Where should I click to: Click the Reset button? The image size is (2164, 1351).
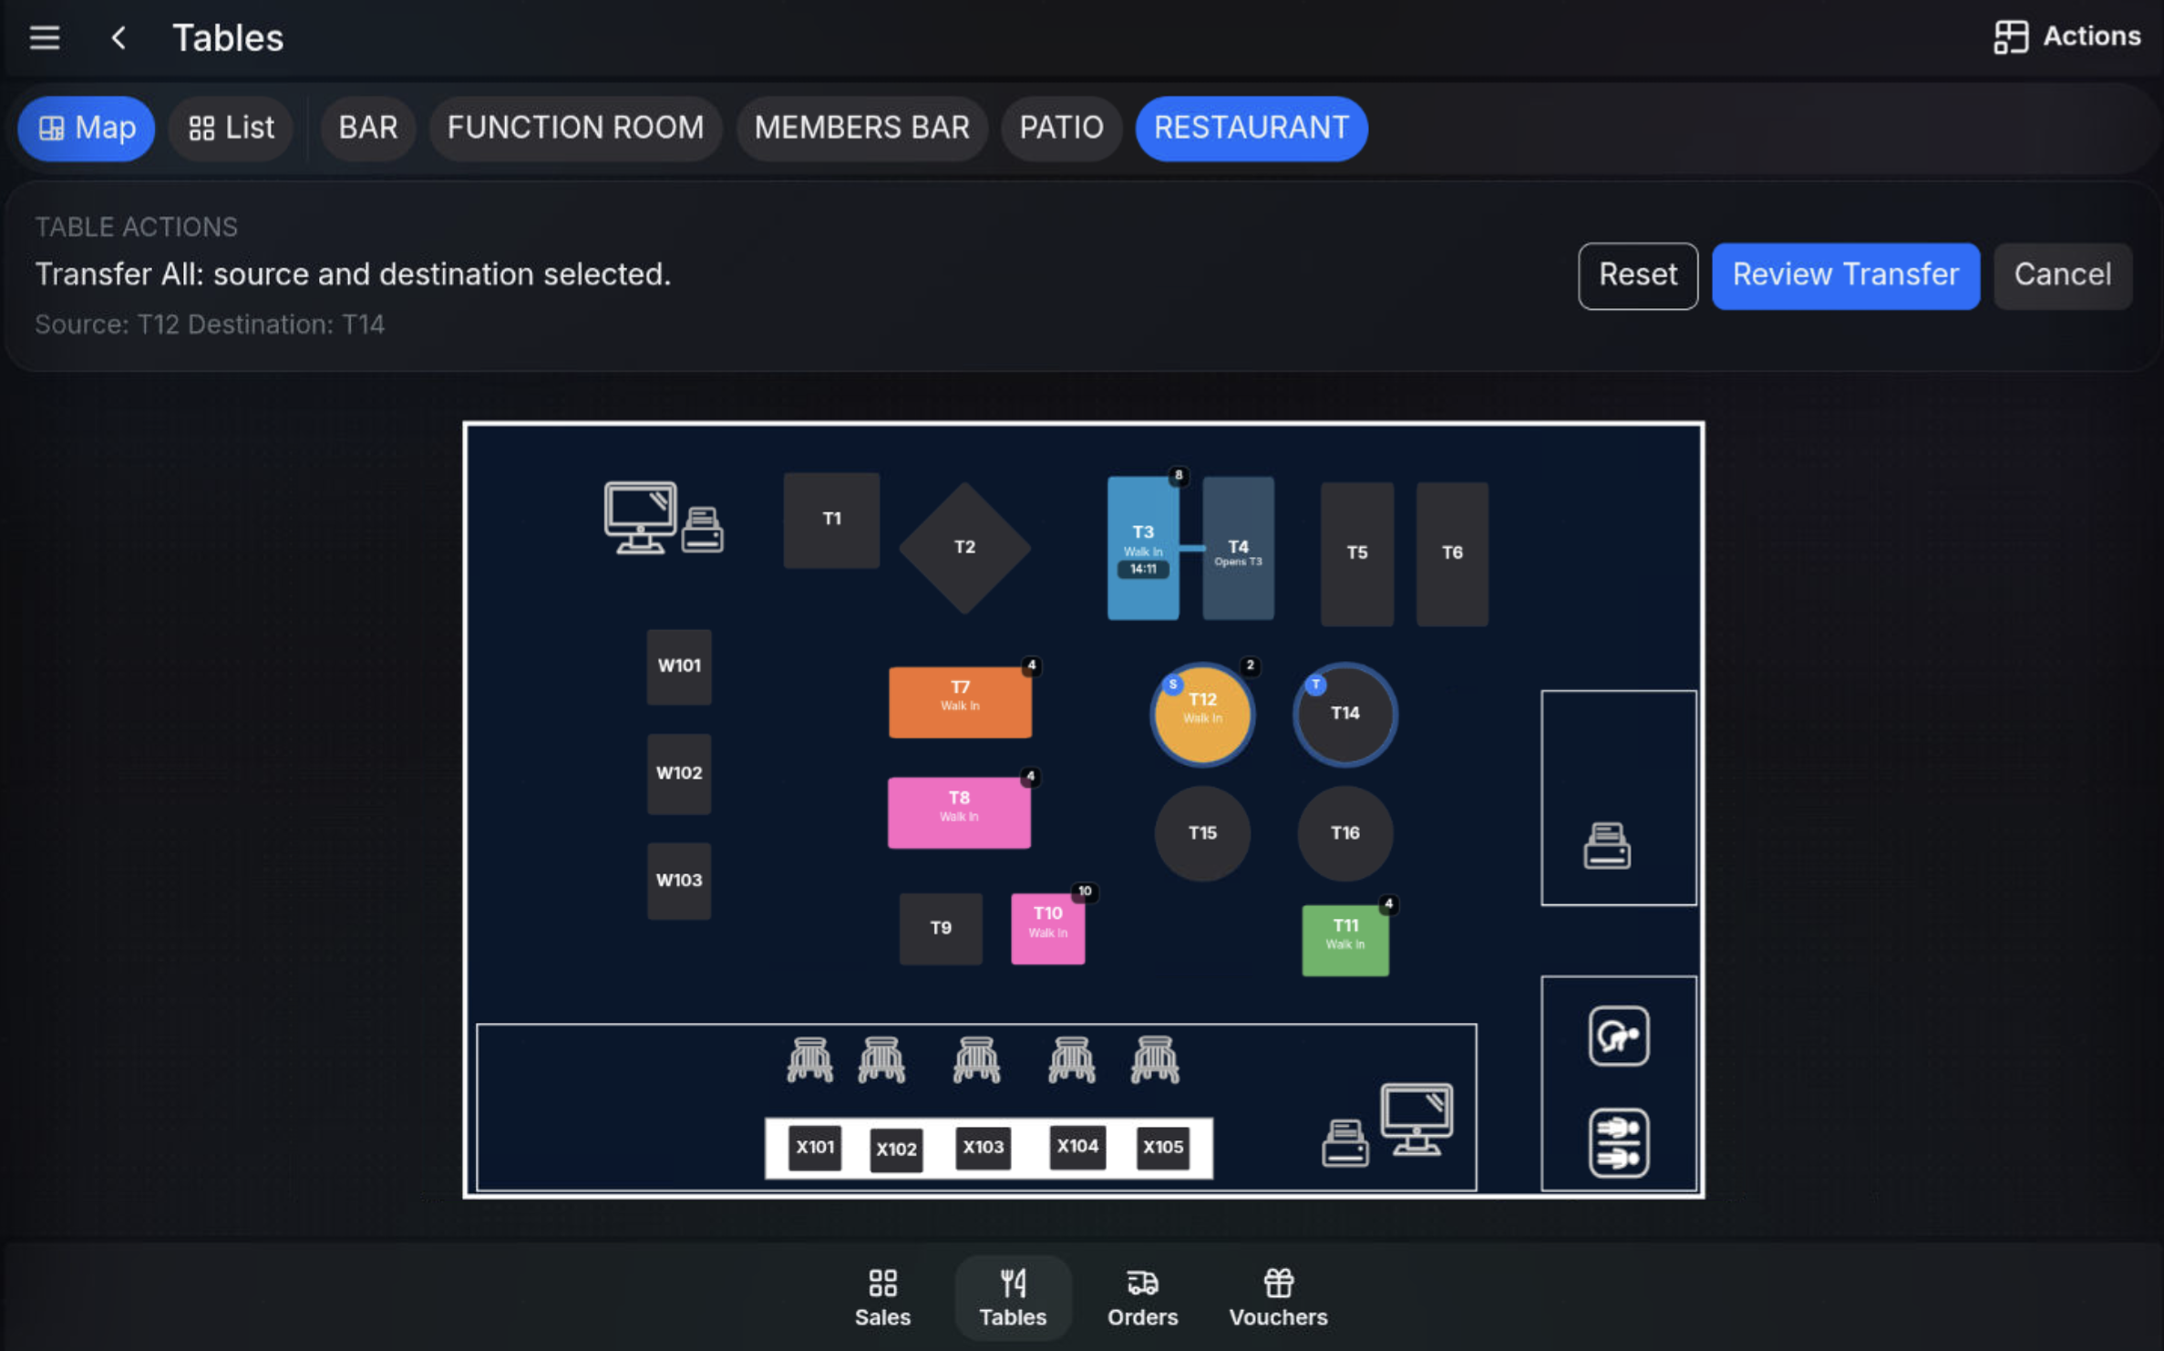point(1637,275)
